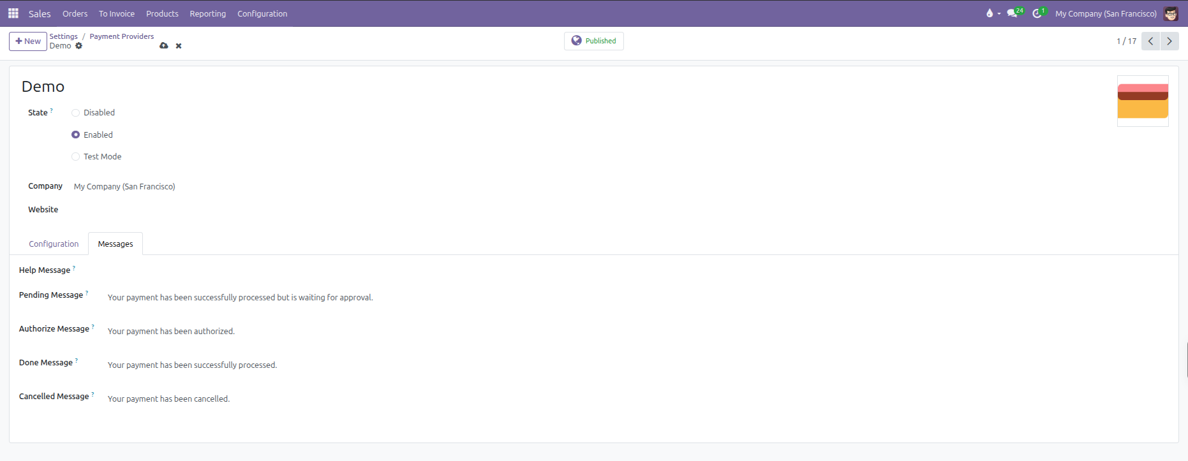1188x461 pixels.
Task: Edit the Pending Message text
Action: (x=240, y=298)
